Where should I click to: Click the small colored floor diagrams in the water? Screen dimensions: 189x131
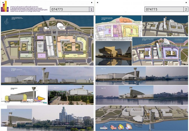116,127
